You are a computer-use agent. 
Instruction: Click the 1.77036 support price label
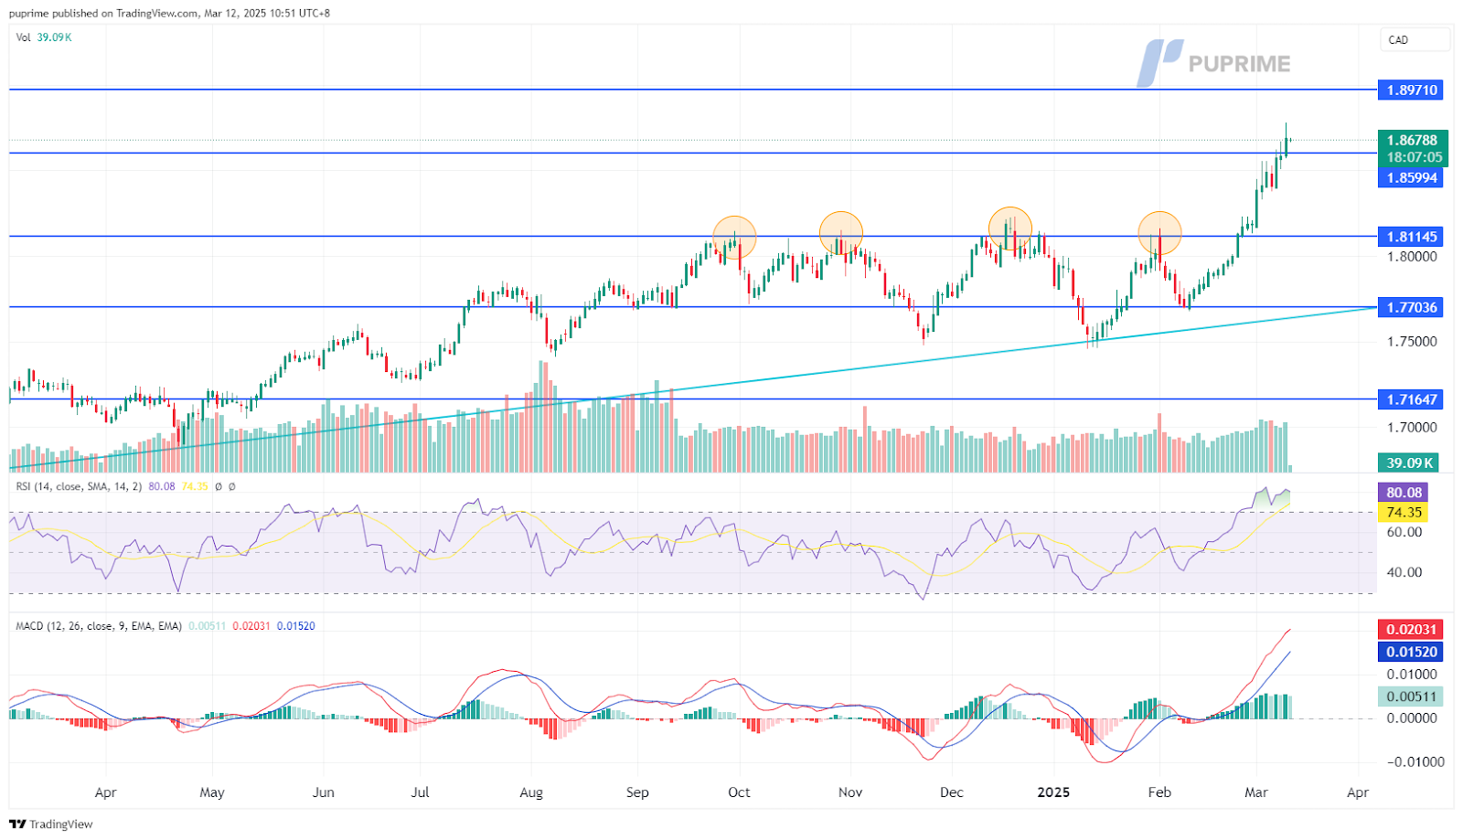[1413, 307]
